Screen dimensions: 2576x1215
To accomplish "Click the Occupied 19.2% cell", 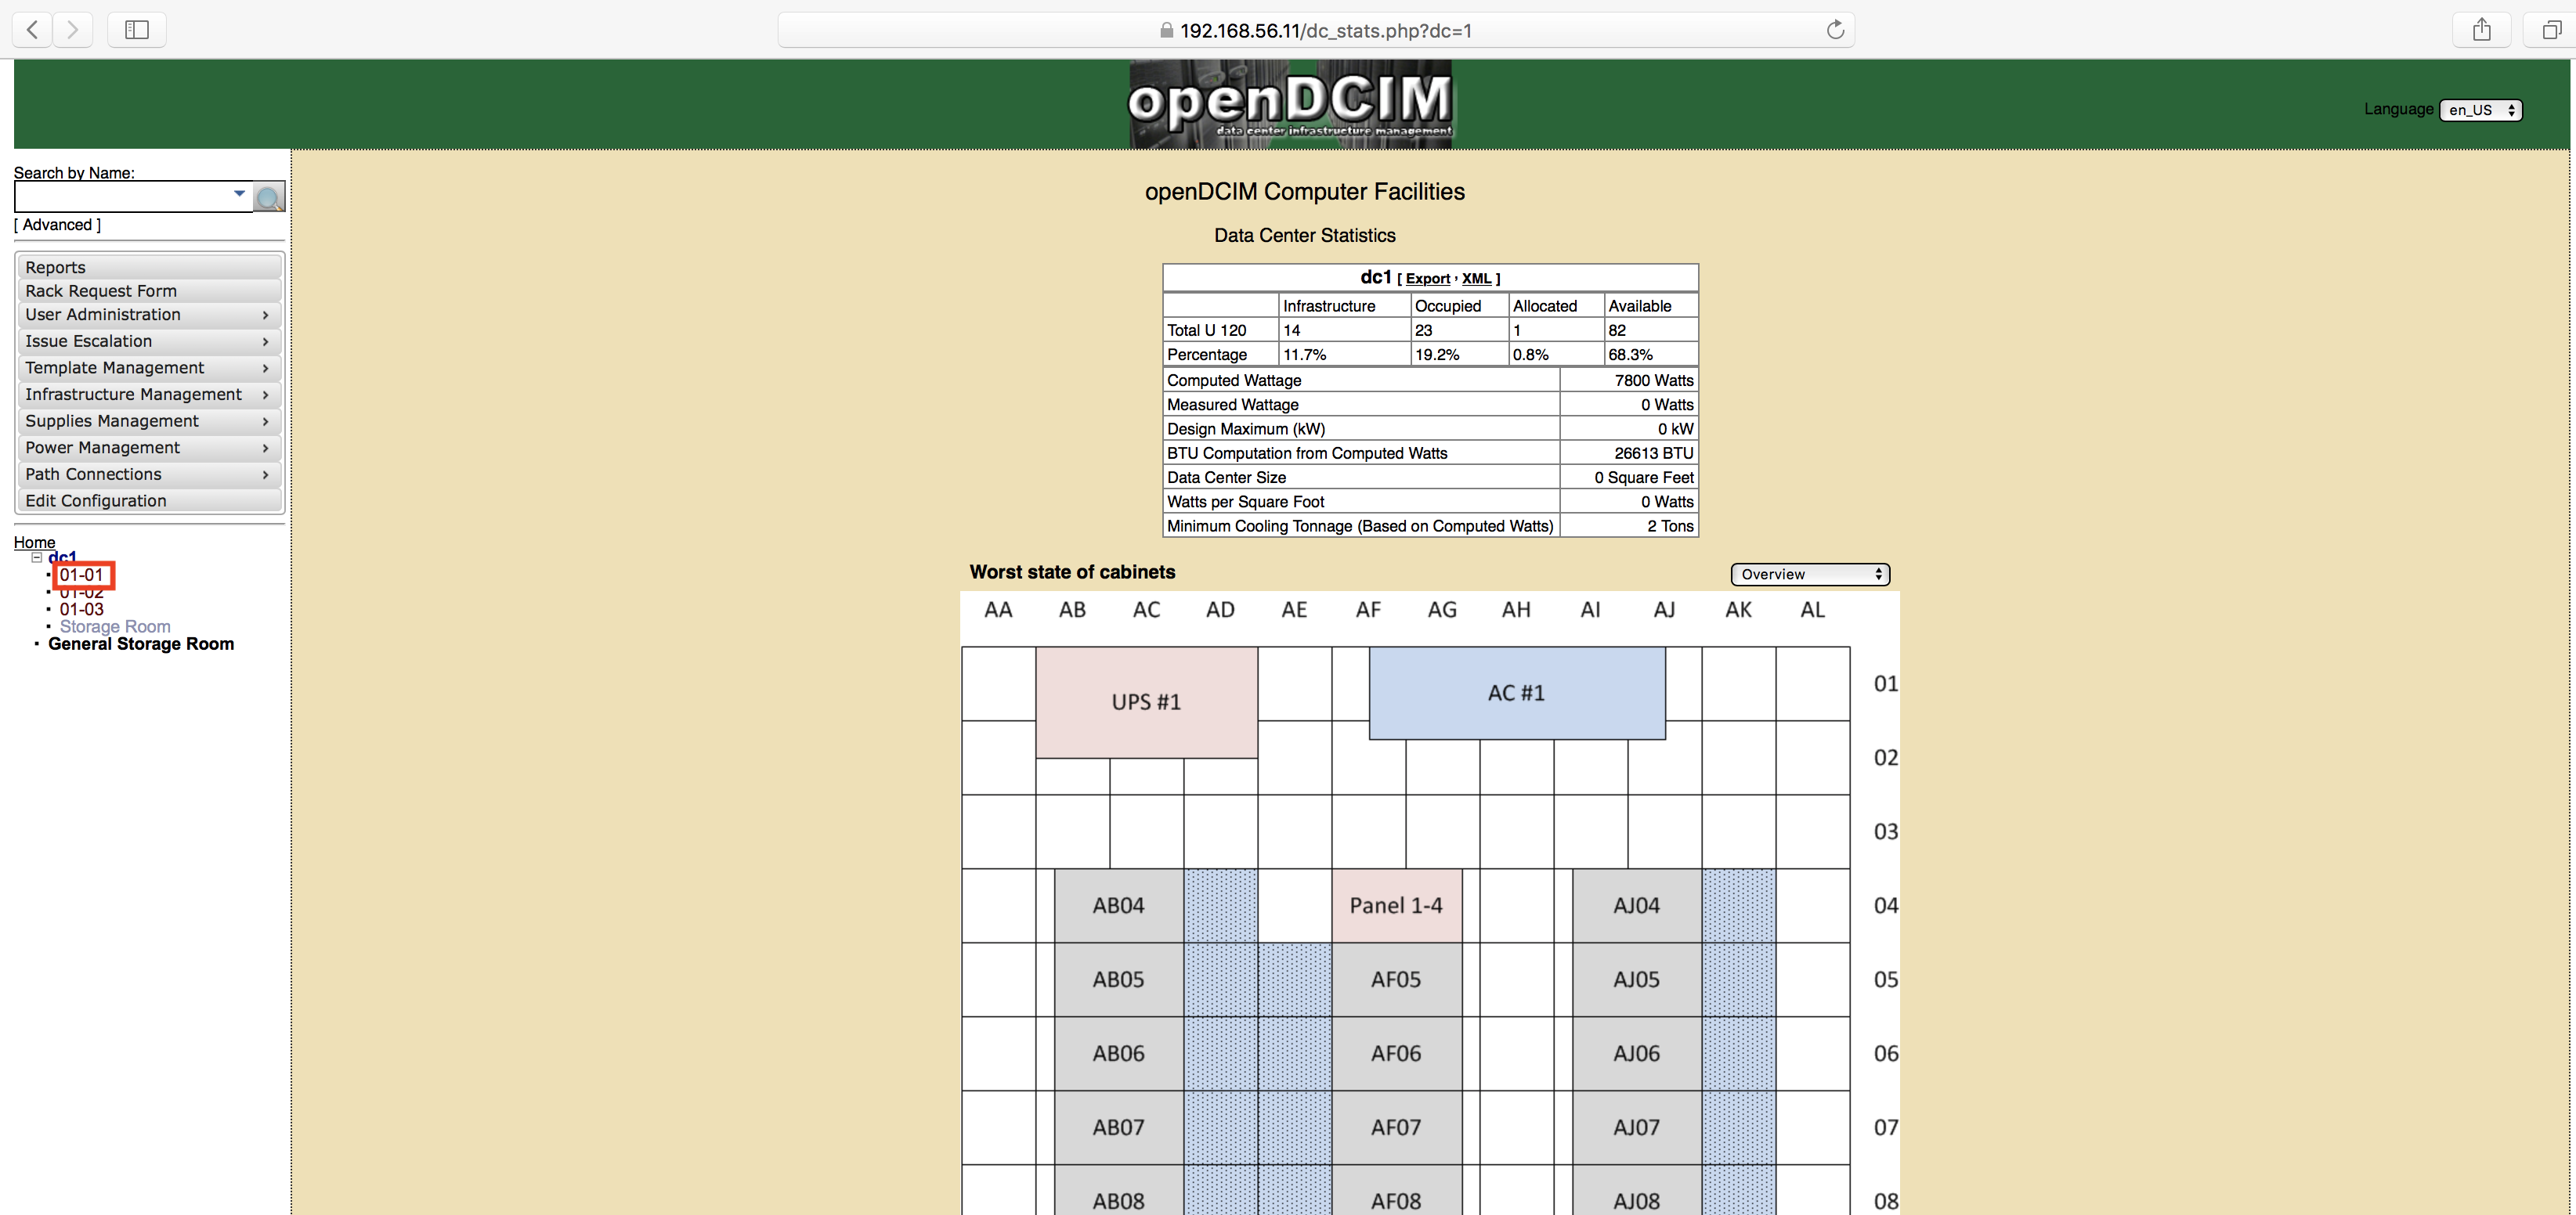I will click(x=1458, y=355).
